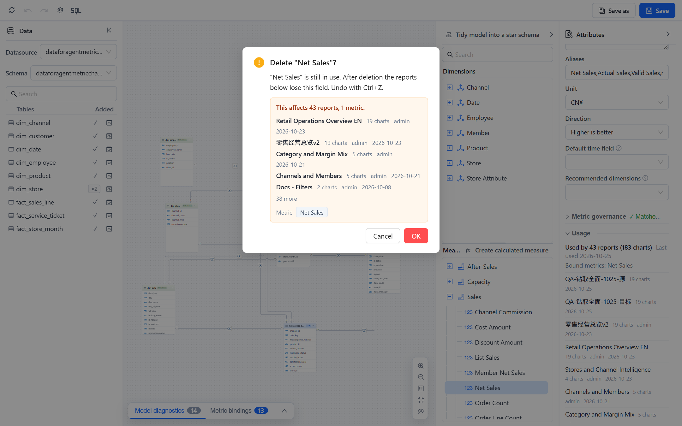This screenshot has width=682, height=426.
Task: Click the tables Search field
Action: point(61,94)
